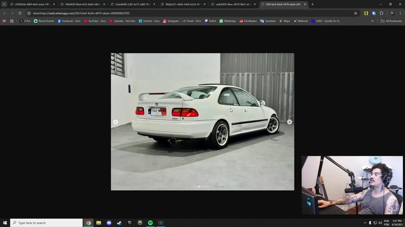The height and width of the screenshot is (227, 405).
Task: Click the yellow extension icon in toolbar
Action: [x=366, y=13]
